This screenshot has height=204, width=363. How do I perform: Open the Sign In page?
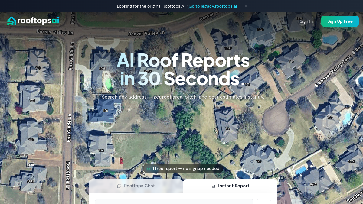[306, 21]
